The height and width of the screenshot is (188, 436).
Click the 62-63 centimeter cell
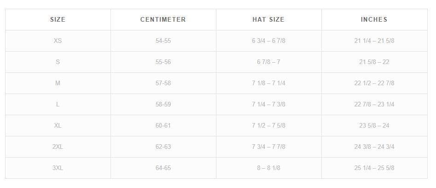(163, 147)
